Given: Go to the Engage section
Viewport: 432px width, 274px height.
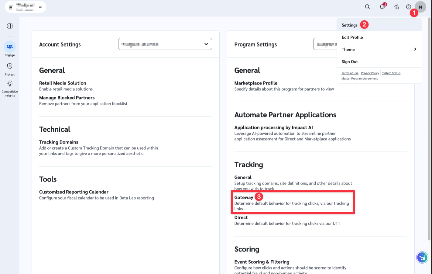Looking at the screenshot, I should (x=10, y=49).
